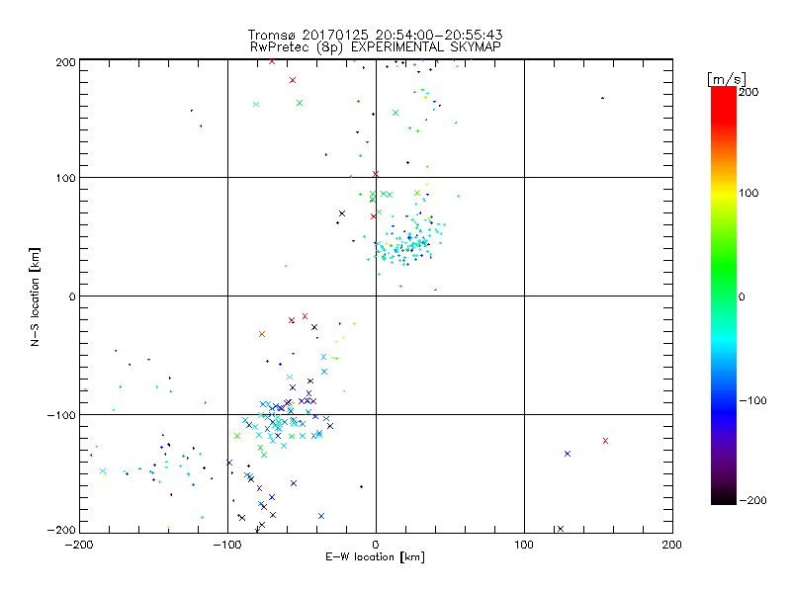Click the black X marker at the bottom right
Viewport: 791px width, 593px height.
click(561, 529)
